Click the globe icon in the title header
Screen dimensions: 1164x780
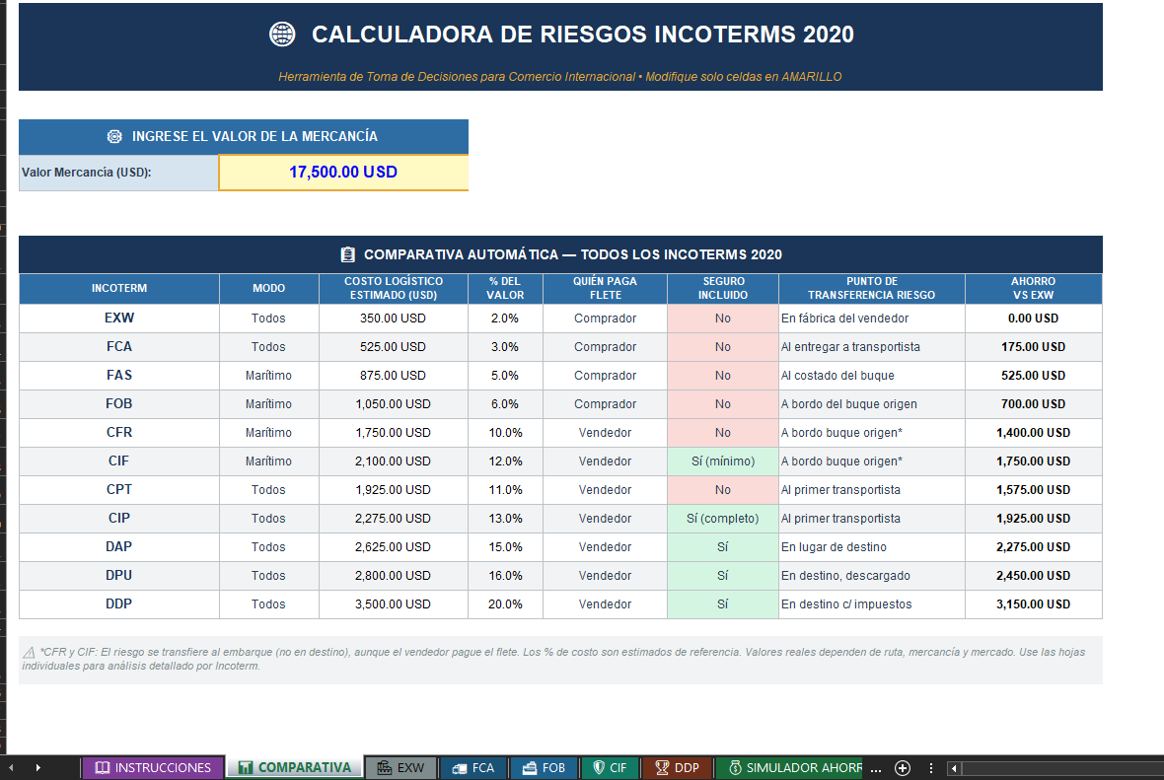282,34
